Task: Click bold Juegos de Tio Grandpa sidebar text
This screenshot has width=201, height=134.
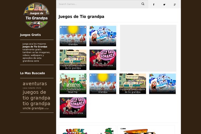Action: tap(35, 47)
